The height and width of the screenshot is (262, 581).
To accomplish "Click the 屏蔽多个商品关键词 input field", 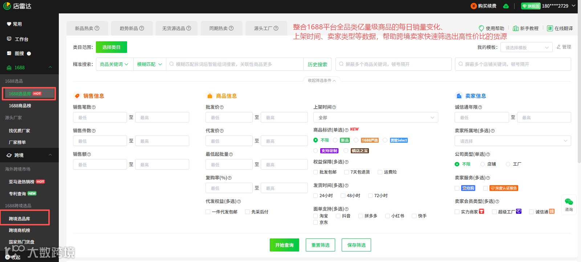I will tap(394, 64).
